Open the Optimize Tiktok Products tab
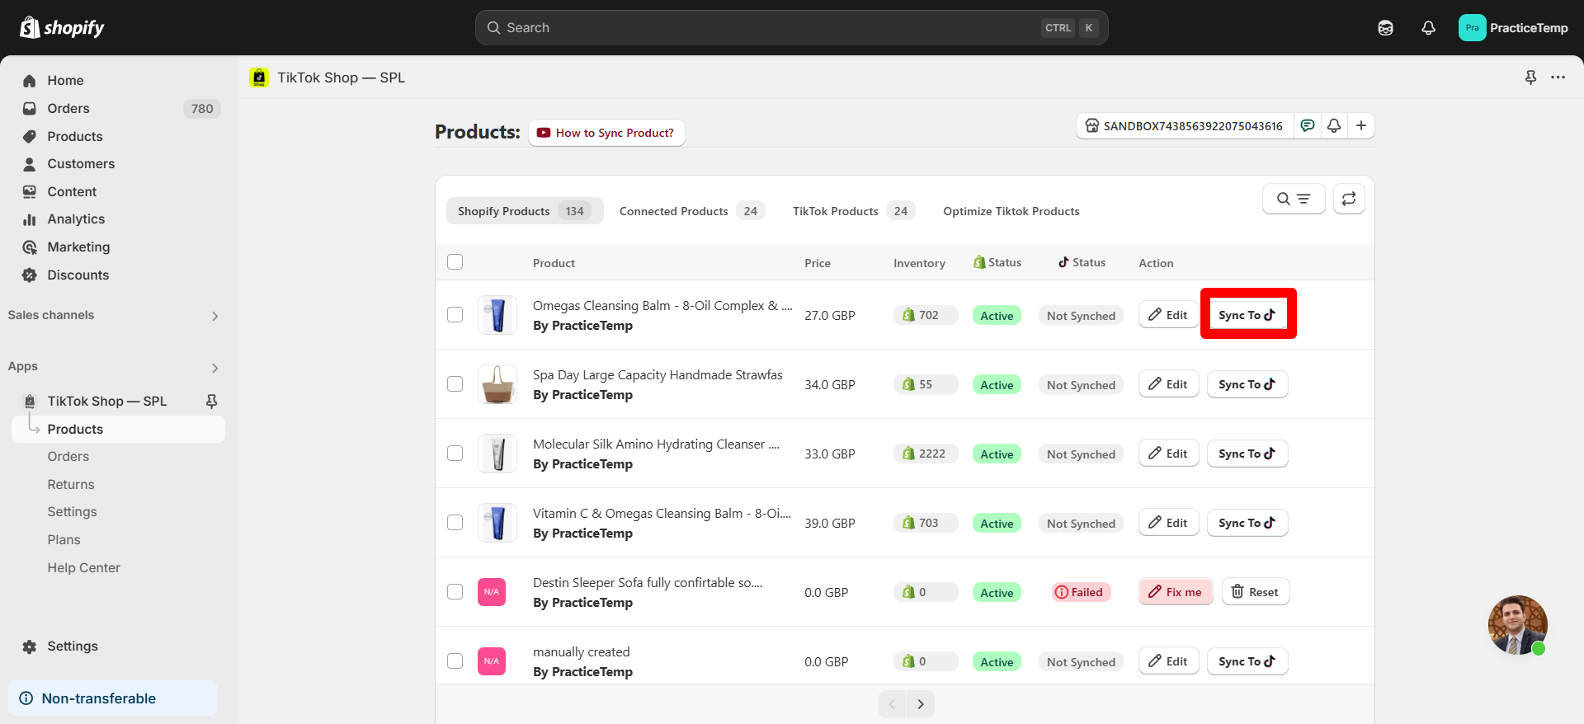Viewport: 1584px width, 724px height. [1011, 211]
